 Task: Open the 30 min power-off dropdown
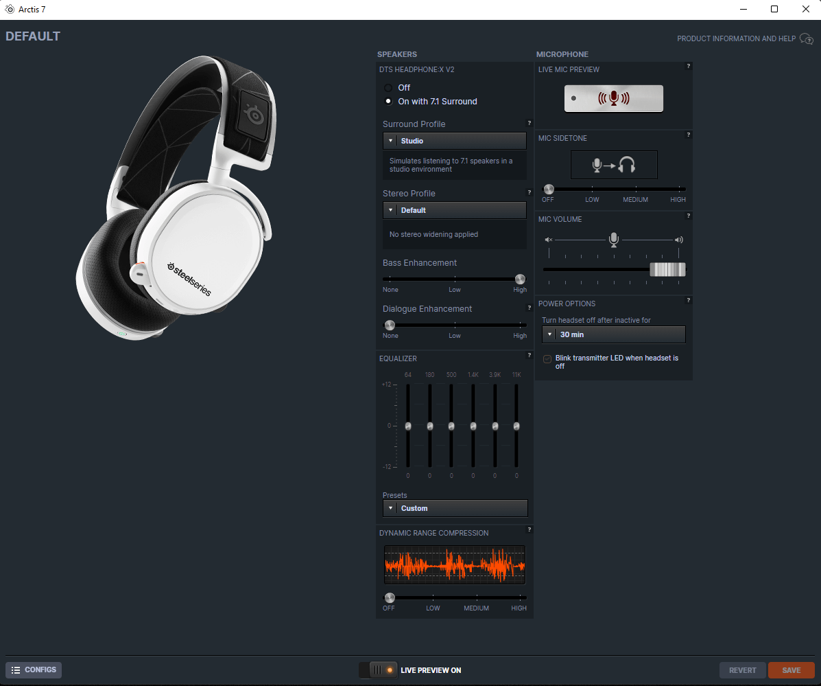[x=614, y=334]
